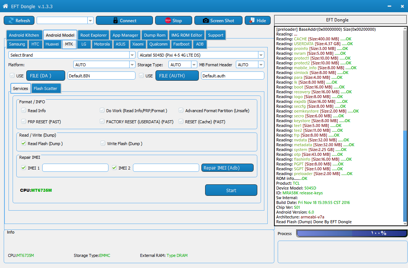Toggle RESET (Cache) (FAST) checkbox
Screen dimensions: 408x268
(x=181, y=121)
